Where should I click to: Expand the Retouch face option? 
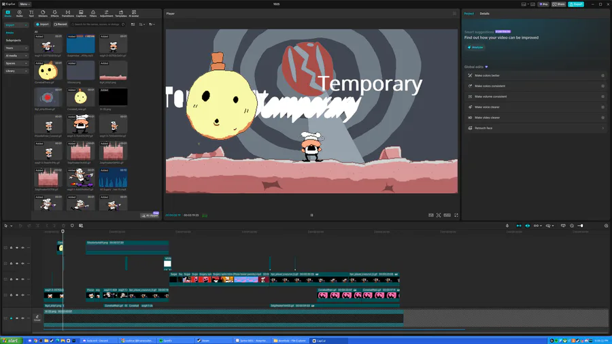click(602, 128)
